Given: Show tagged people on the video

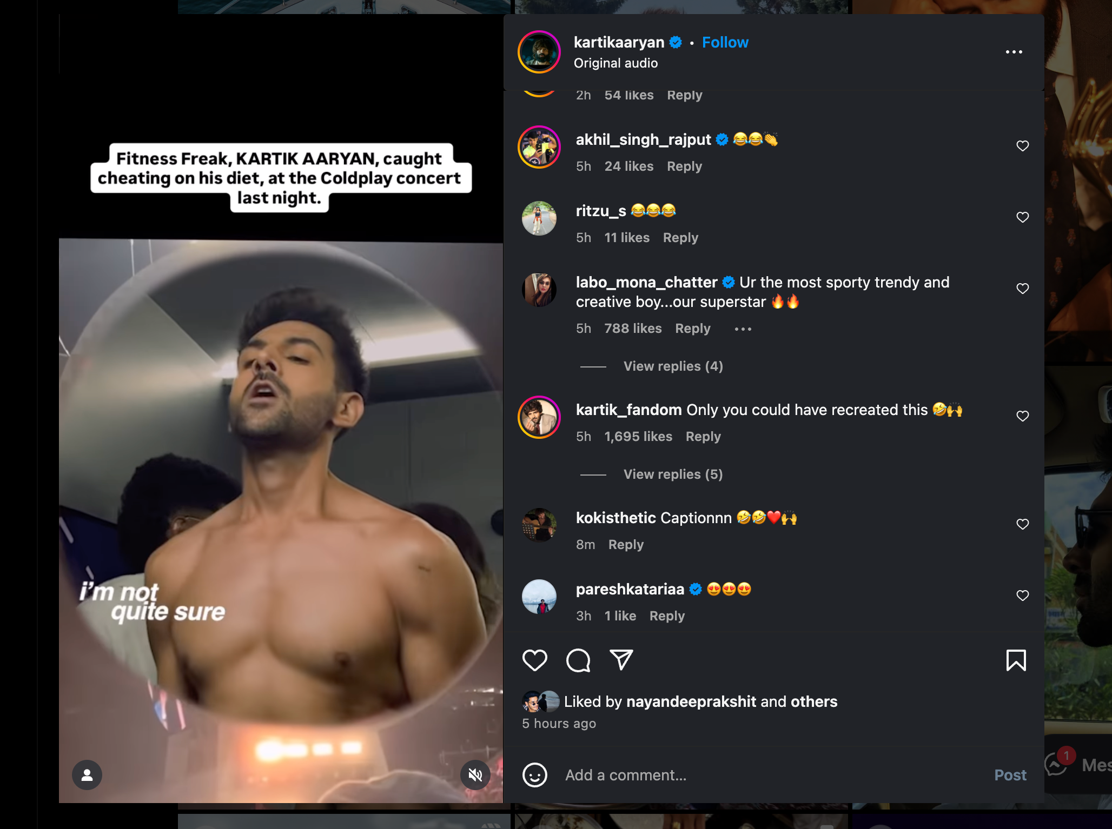Looking at the screenshot, I should click(87, 774).
